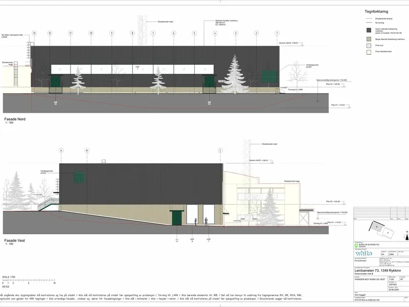Click the date 30.06.2025 in title block
This screenshot has height=307, width=409.
(x=394, y=290)
